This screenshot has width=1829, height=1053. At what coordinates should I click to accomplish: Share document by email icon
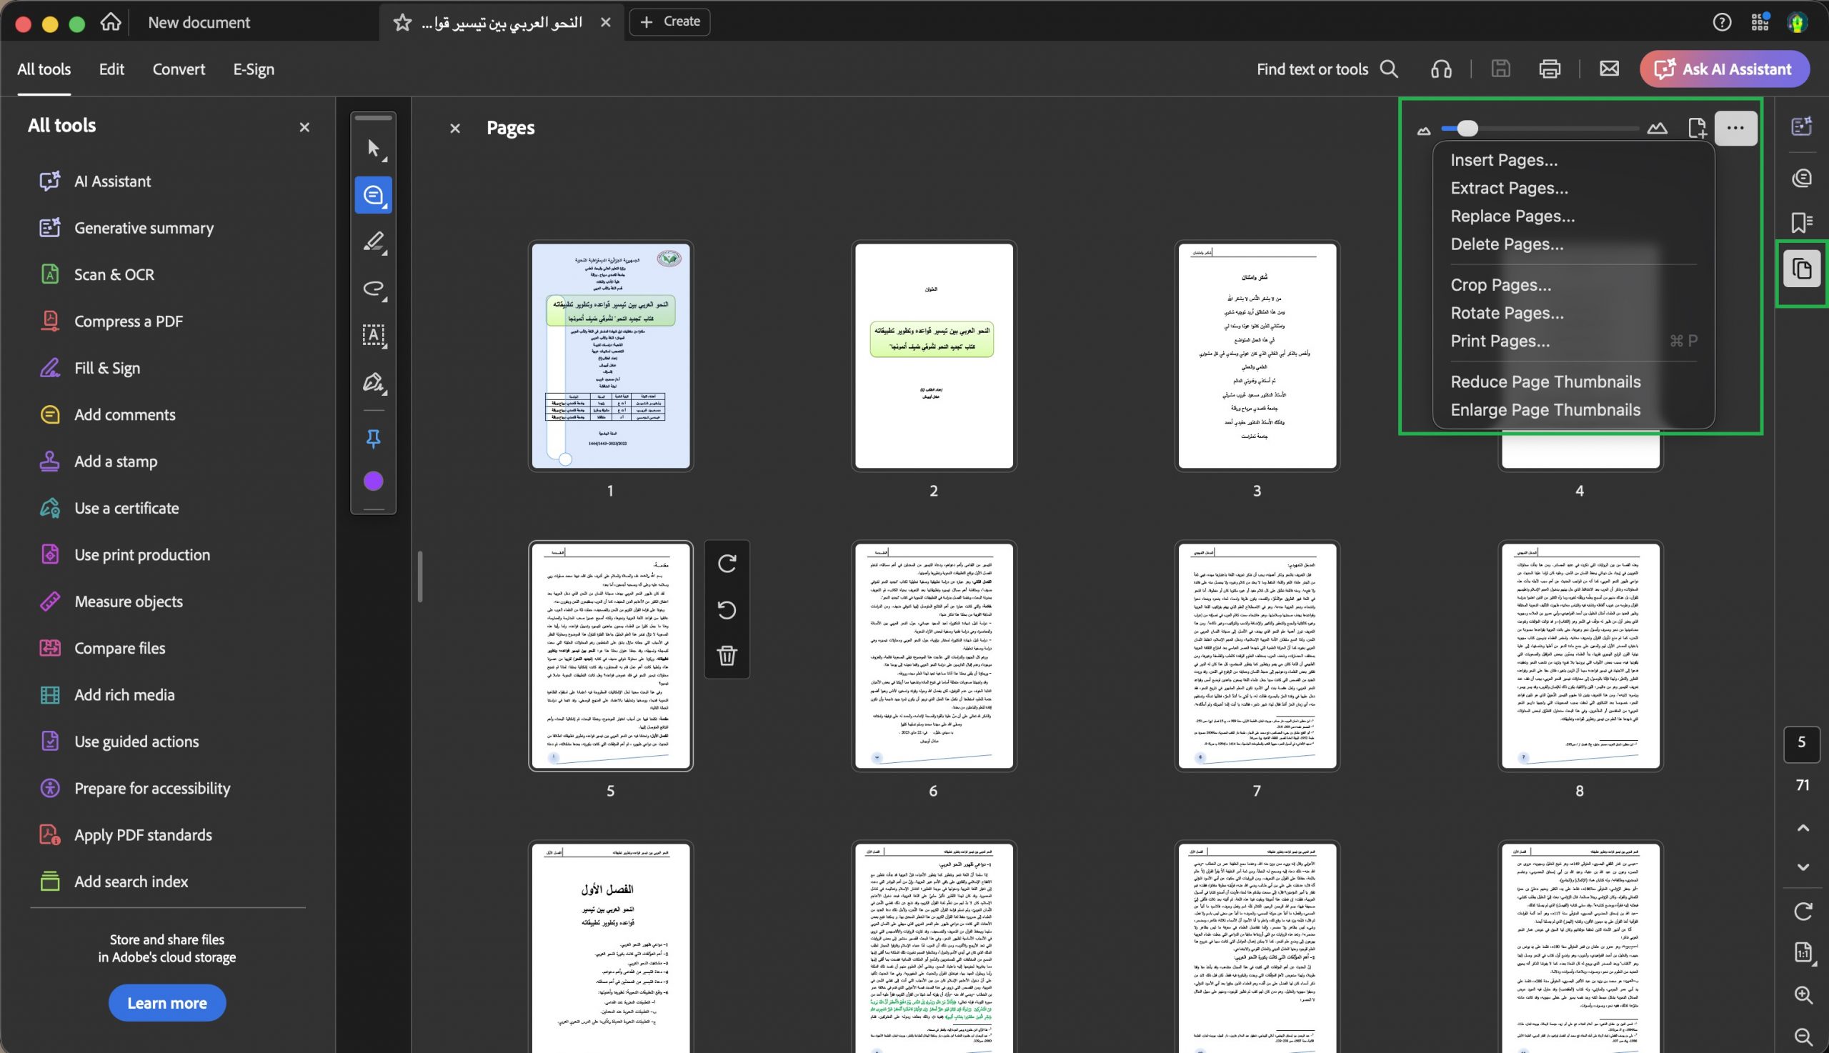click(1609, 69)
